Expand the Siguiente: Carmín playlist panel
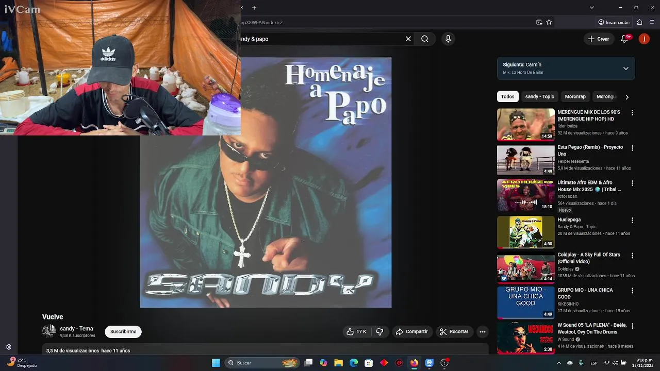 point(626,69)
